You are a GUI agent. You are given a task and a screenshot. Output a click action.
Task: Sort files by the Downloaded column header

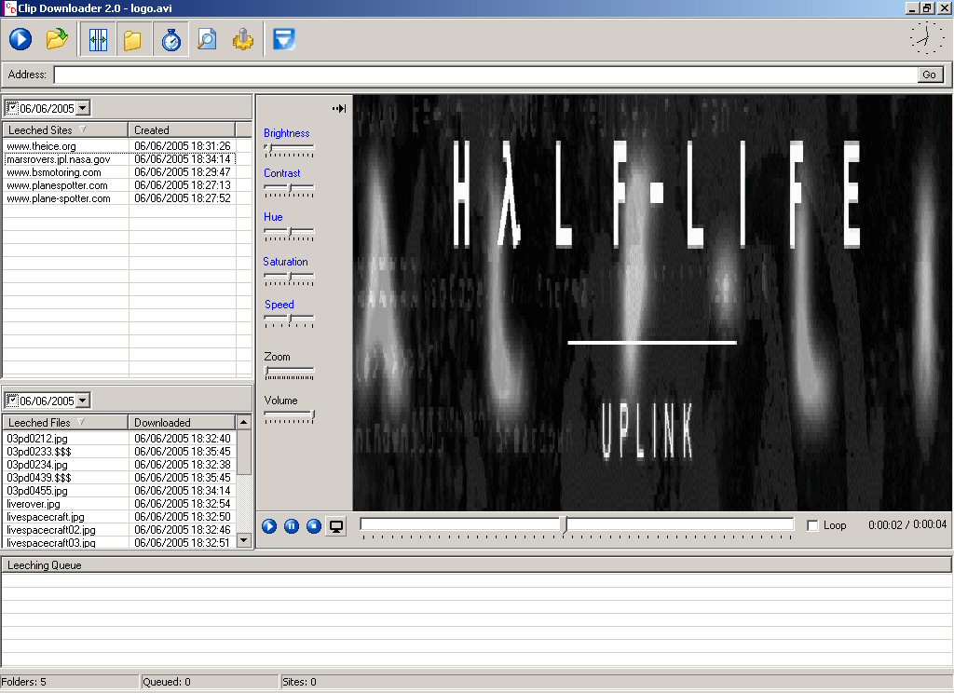click(x=182, y=422)
